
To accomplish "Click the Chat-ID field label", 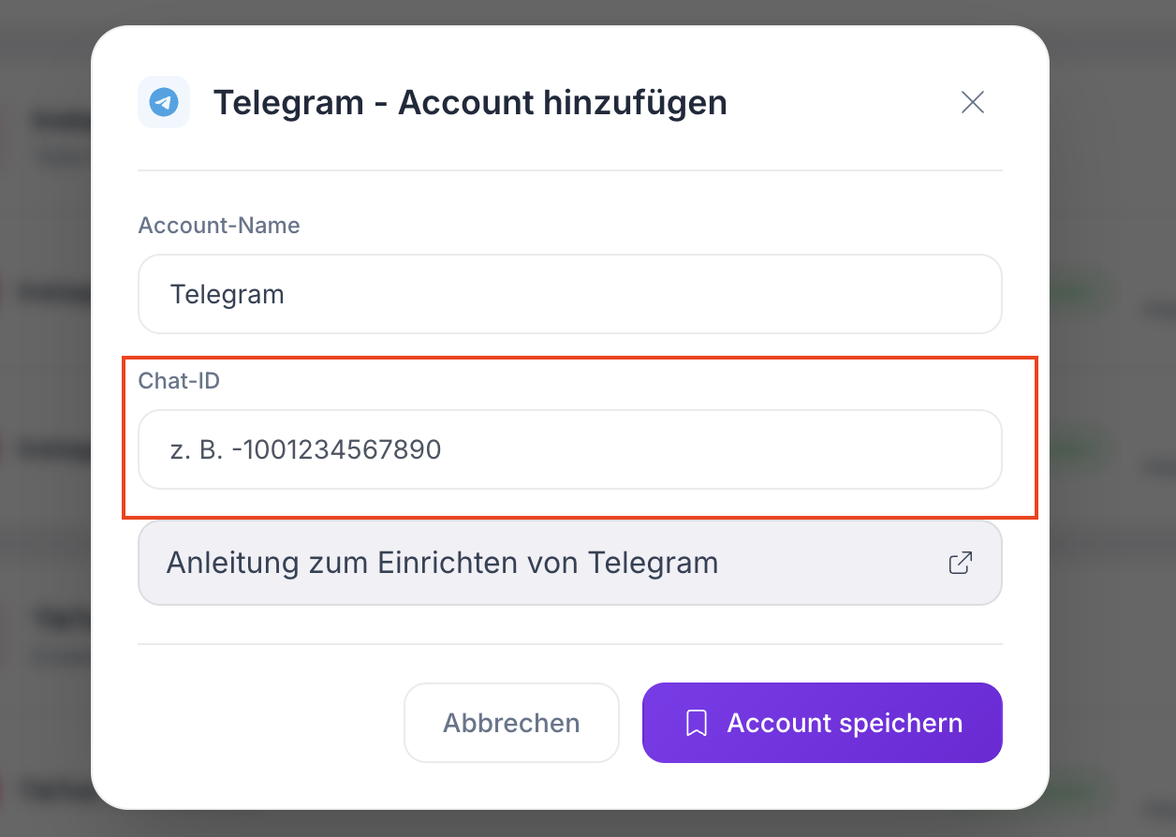I will pyautogui.click(x=179, y=381).
